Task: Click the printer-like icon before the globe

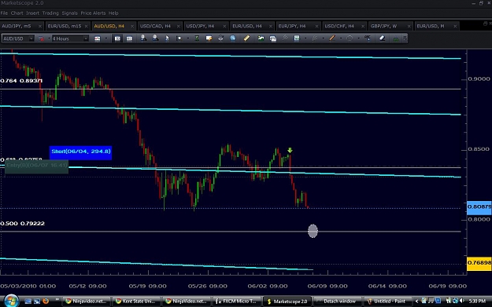Action: pyautogui.click(x=220, y=38)
